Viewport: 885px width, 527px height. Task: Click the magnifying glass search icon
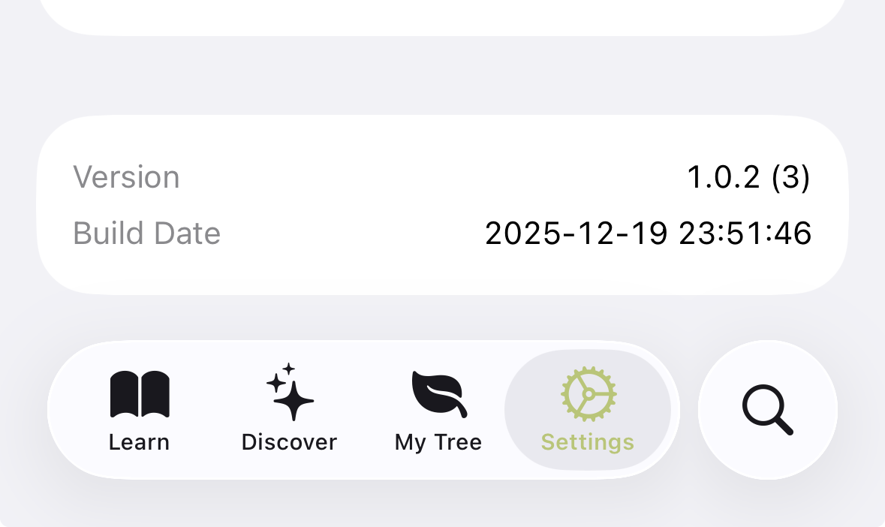(x=767, y=410)
